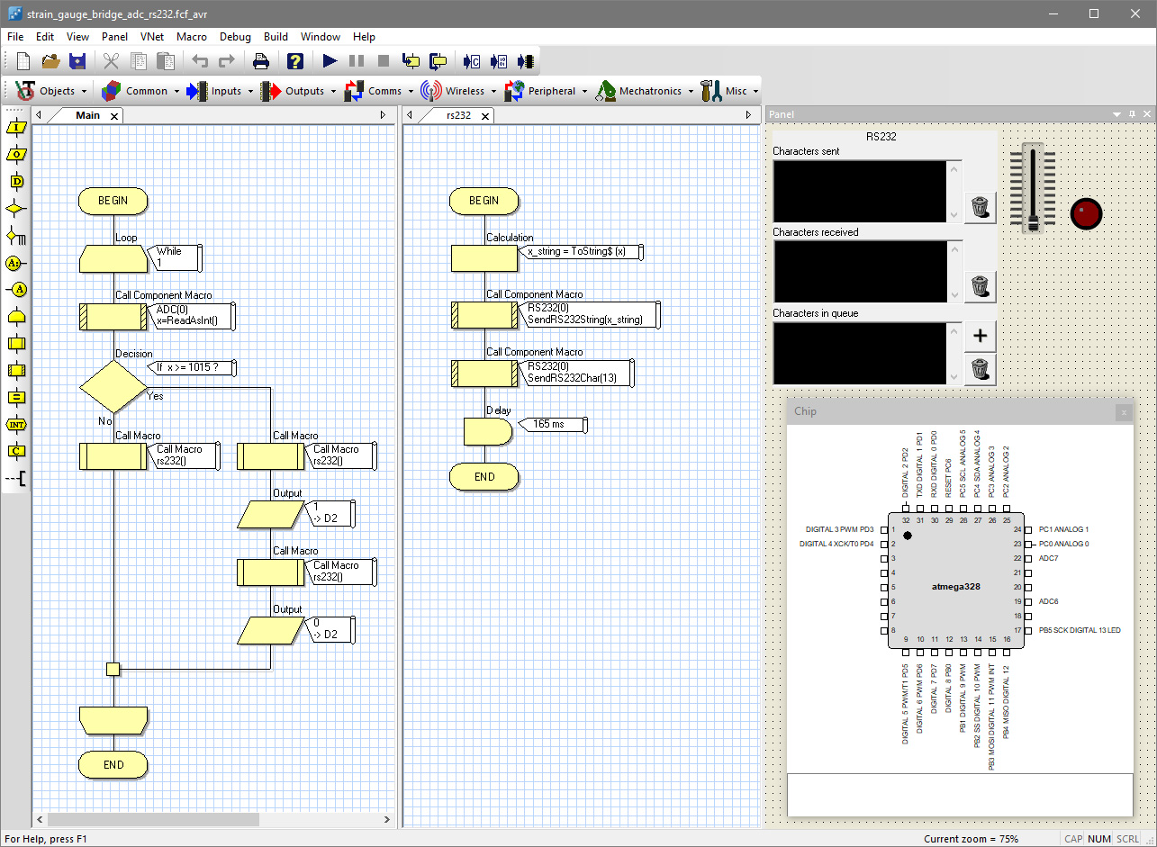Click the ReadAsInt ADC component macro block
This screenshot has height=847, width=1157.
click(113, 317)
